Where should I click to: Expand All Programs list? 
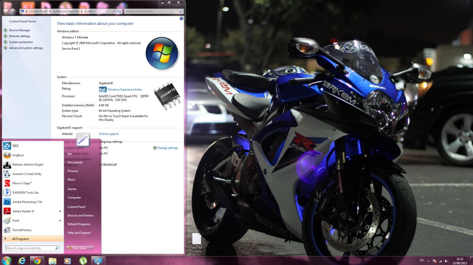[20, 239]
